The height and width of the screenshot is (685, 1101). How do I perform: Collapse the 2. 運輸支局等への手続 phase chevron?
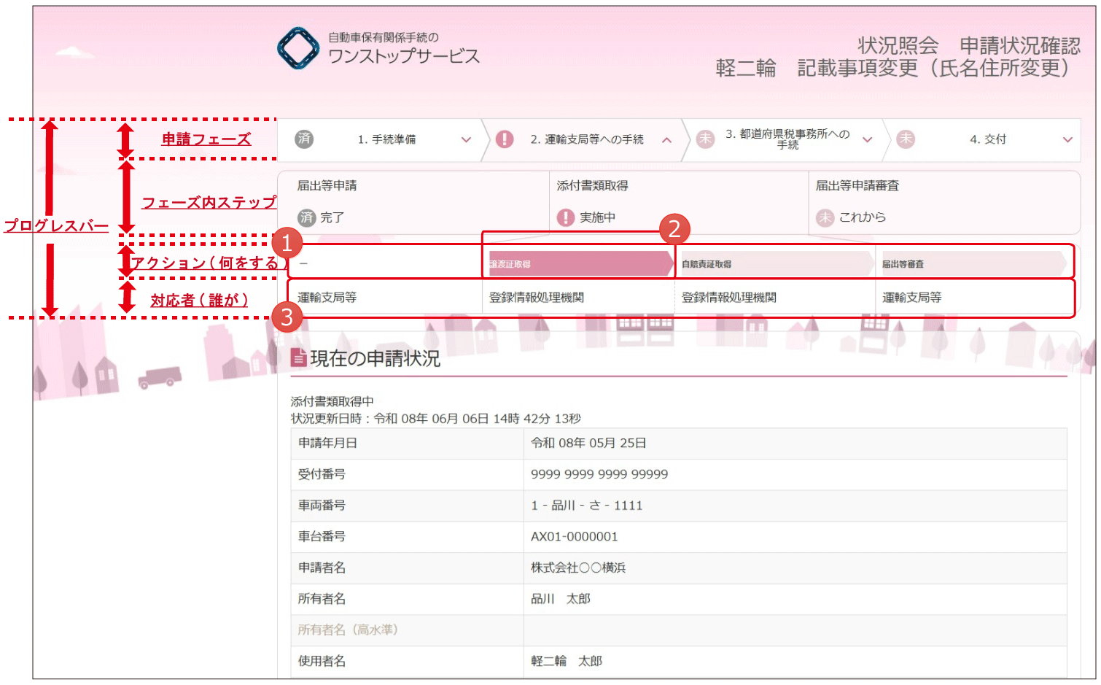tap(666, 139)
